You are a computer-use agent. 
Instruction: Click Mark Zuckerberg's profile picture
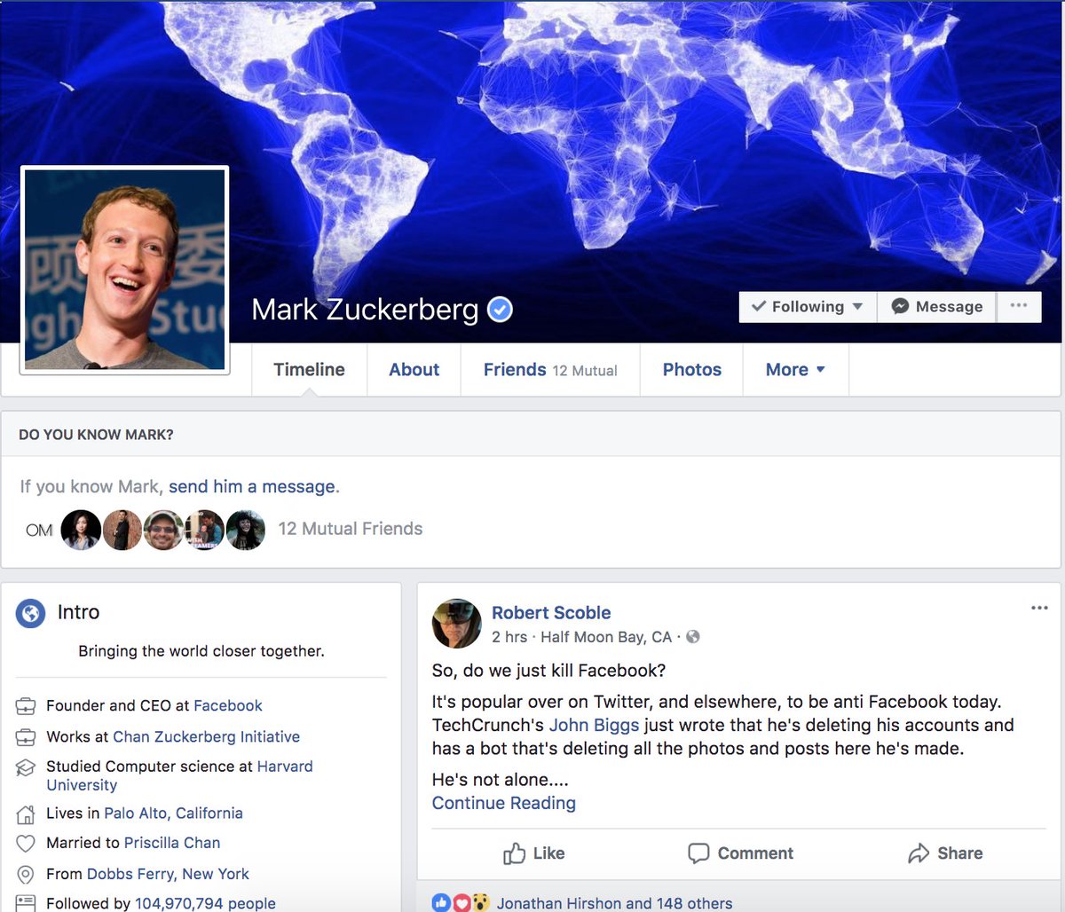tap(125, 270)
